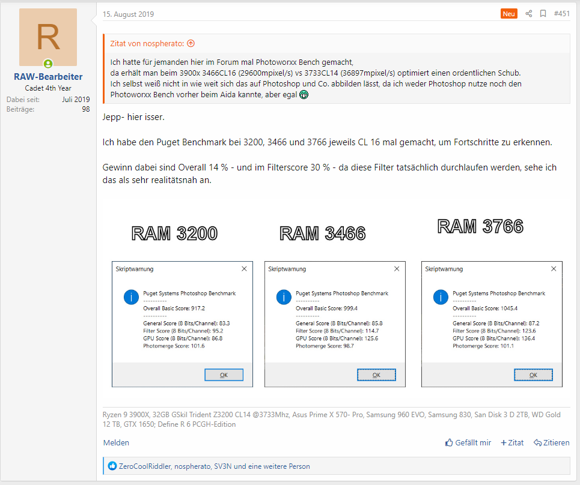Click 'Filter Score (8 Bits/Channel): 95.2'

tap(183, 331)
